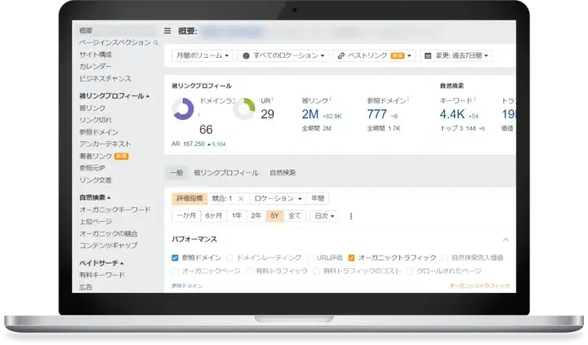Click the 777 referring domains value
588x345 pixels.
(x=377, y=114)
